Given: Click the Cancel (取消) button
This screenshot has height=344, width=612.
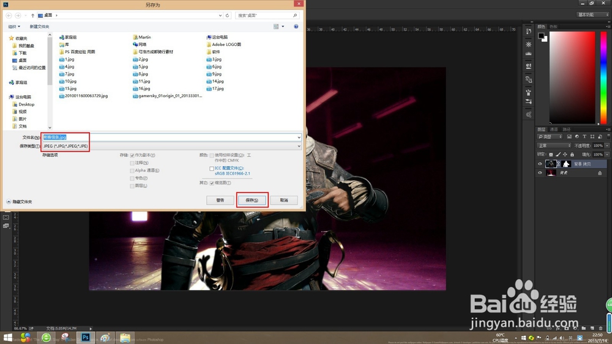Looking at the screenshot, I should pos(284,200).
